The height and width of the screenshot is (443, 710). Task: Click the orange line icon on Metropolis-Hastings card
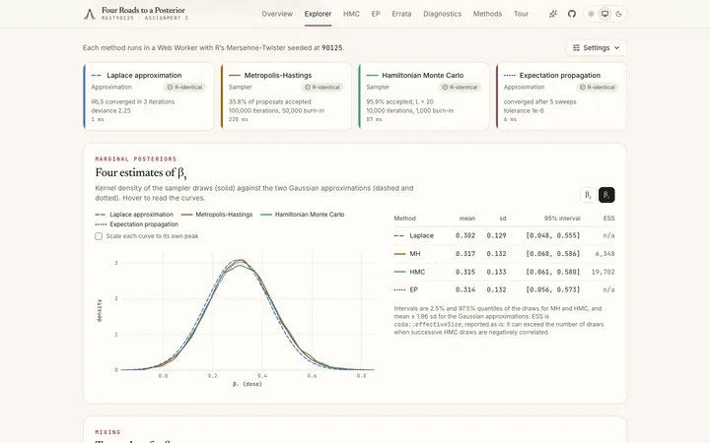(234, 76)
